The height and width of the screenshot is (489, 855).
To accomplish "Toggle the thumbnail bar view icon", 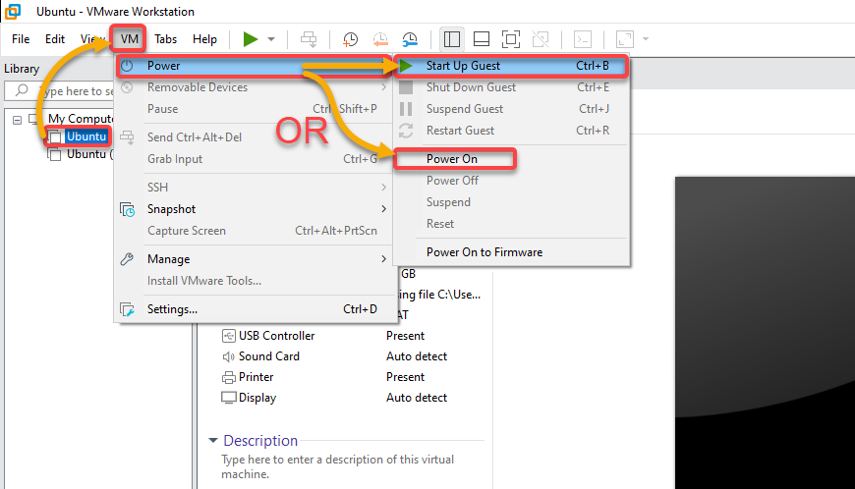I will point(481,39).
